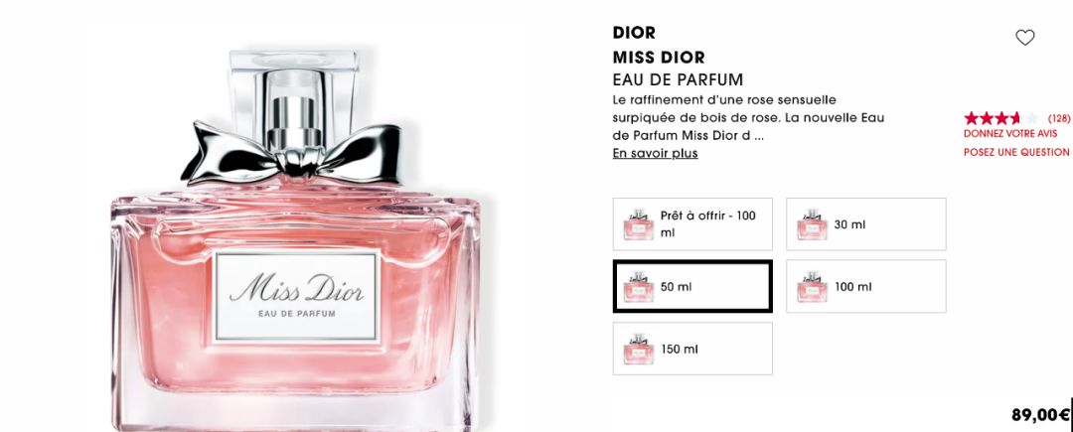Image resolution: width=1073 pixels, height=432 pixels.
Task: Click the star rating icons
Action: click(1000, 118)
